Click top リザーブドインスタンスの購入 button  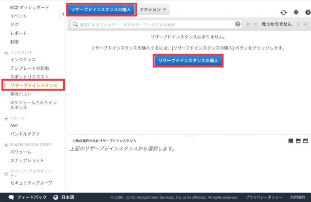coord(101,9)
